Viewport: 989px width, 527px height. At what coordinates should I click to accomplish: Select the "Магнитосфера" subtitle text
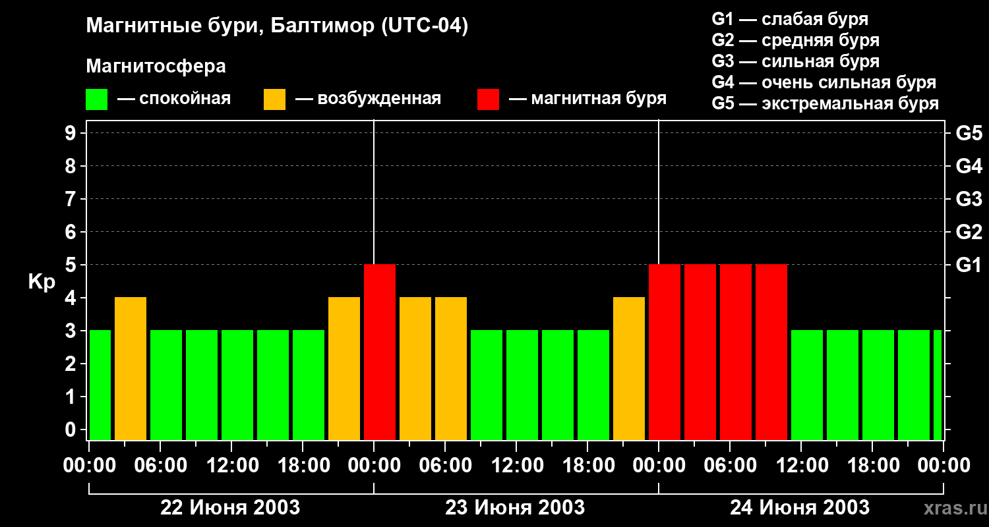pos(156,67)
